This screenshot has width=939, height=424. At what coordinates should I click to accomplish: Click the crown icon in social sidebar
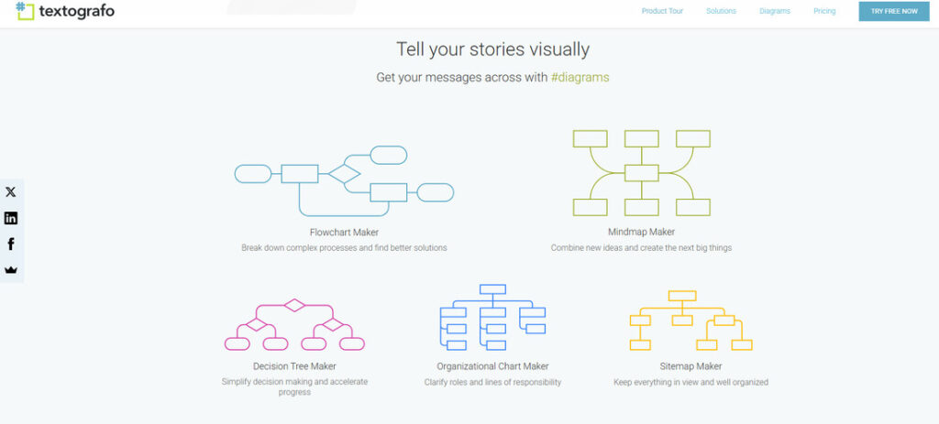11,270
